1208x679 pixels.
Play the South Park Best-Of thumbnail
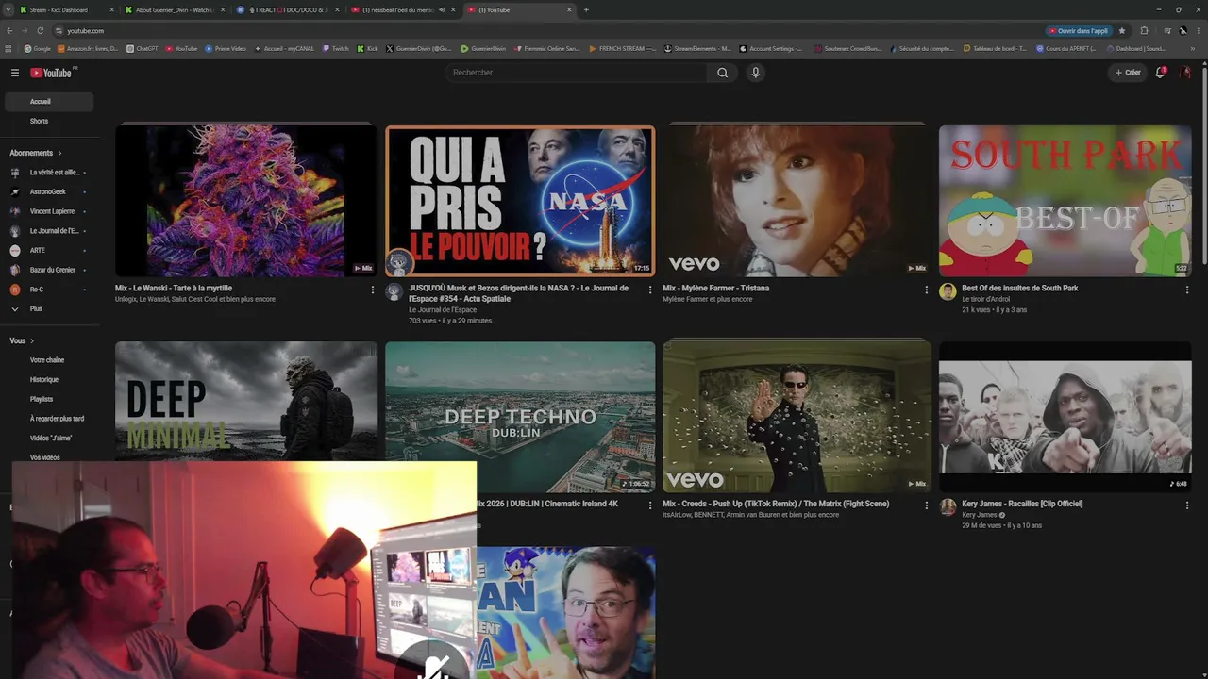pyautogui.click(x=1065, y=201)
